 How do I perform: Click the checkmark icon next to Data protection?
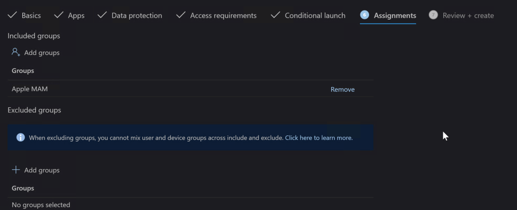(x=102, y=15)
